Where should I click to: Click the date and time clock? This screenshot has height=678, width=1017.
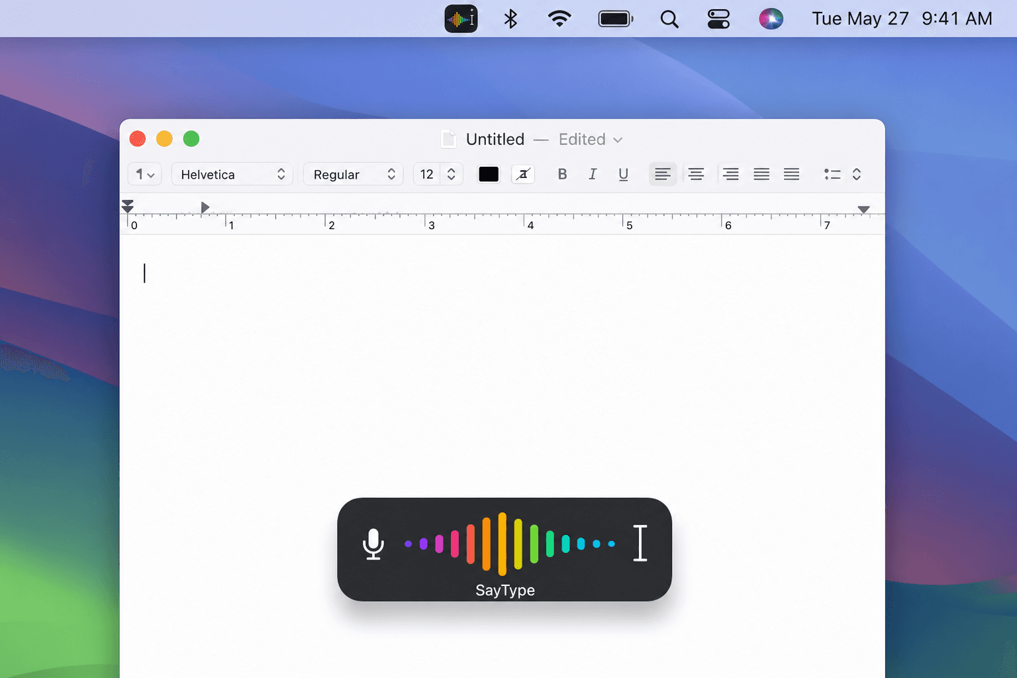click(902, 19)
